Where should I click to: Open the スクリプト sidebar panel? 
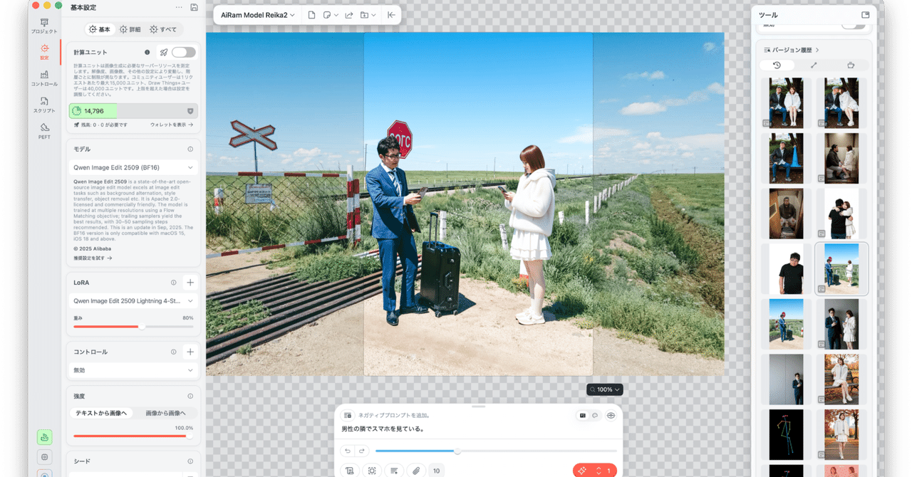pyautogui.click(x=44, y=105)
